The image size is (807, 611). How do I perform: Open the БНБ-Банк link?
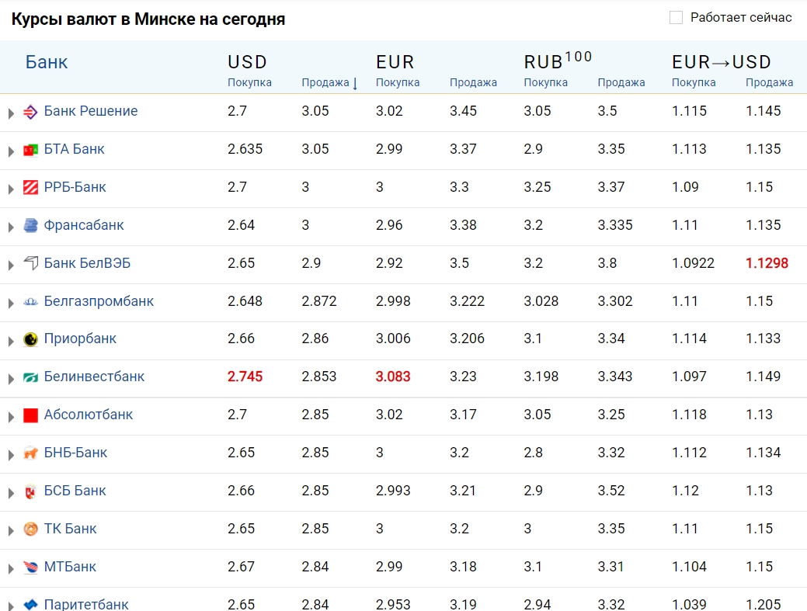75,453
